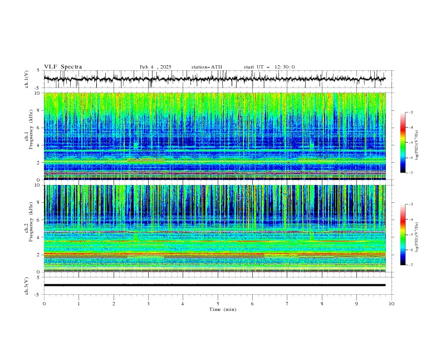Click the ch.2 colorbar log(PSD) label
Image resolution: width=441 pixels, height=341 pixels.
(x=416, y=237)
